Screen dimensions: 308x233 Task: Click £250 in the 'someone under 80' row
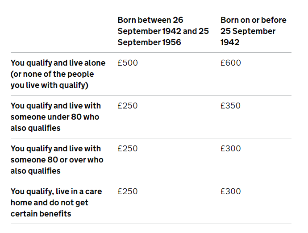(128, 106)
